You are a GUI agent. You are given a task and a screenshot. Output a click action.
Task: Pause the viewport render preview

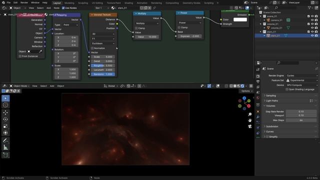pyautogui.click(x=251, y=86)
